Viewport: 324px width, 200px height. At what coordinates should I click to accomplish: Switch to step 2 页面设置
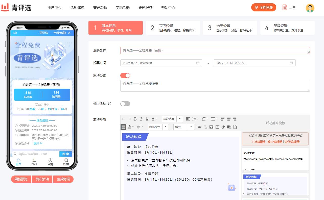pos(173,28)
